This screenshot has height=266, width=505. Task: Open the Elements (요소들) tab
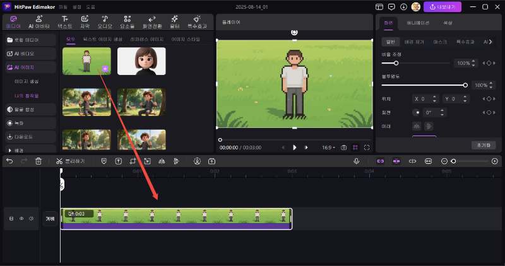[x=128, y=22]
